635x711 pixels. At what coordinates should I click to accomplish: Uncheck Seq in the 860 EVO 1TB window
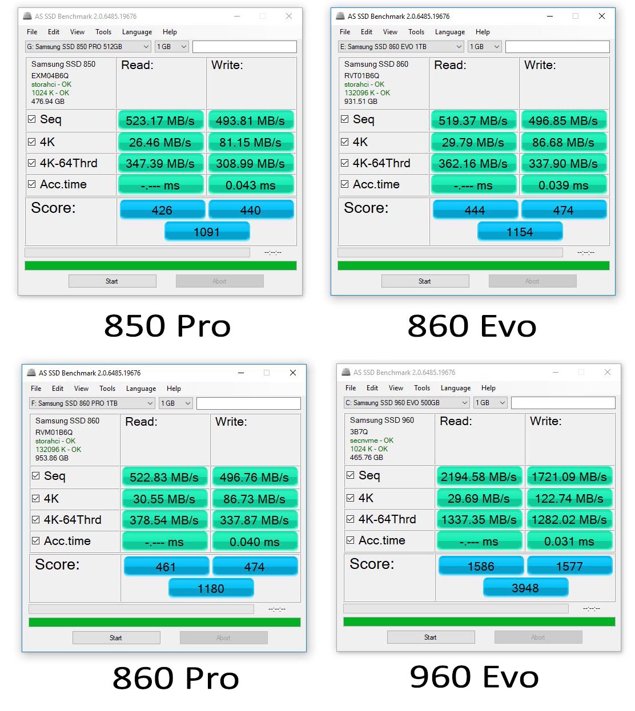345,119
